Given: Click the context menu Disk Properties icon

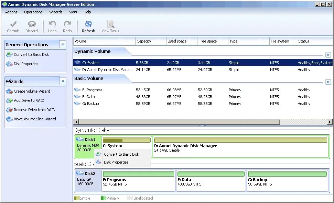Looking at the screenshot, I should click(98, 162).
